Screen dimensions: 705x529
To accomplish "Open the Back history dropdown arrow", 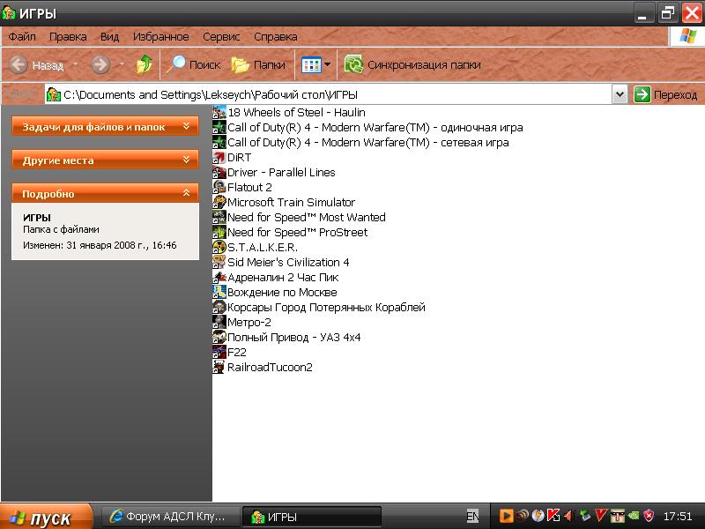I will pyautogui.click(x=75, y=64).
